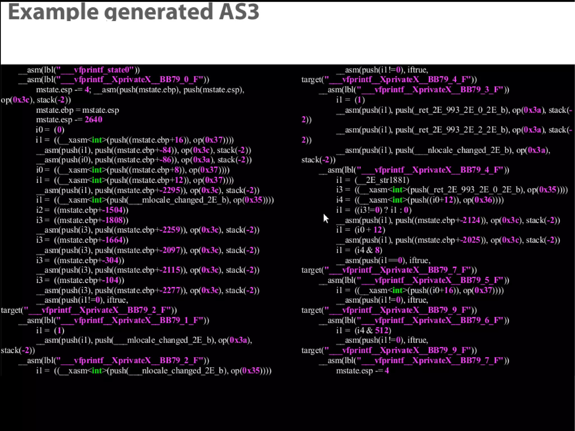Click the ternary 'i1 = ((i3!=0) ? i1 : 0)' line

pos(374,210)
